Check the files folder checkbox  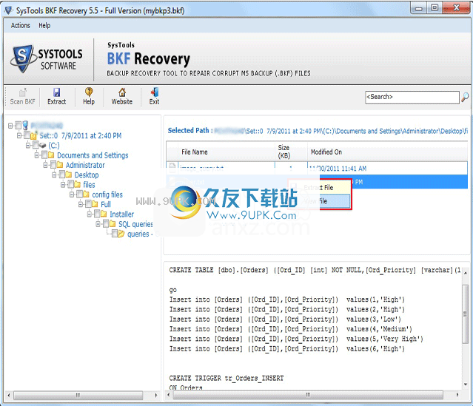pyautogui.click(x=70, y=184)
